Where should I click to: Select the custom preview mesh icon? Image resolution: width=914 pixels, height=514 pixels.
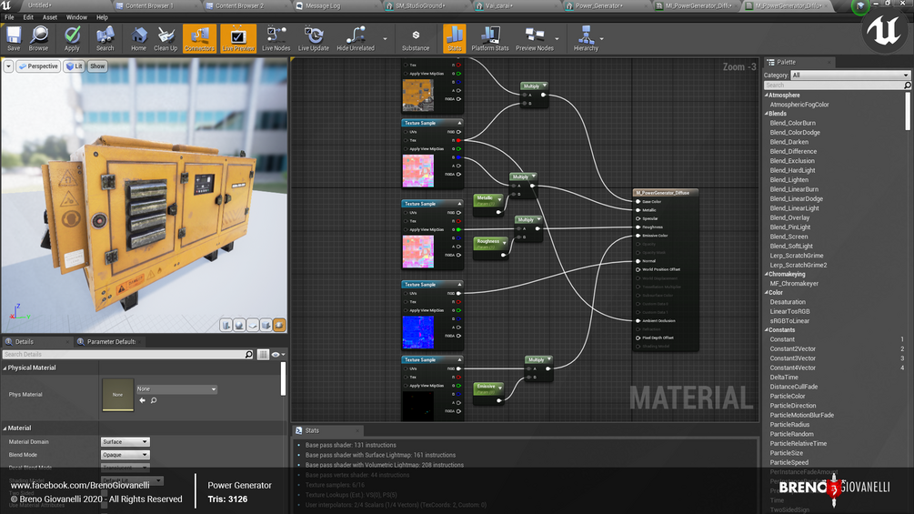pyautogui.click(x=280, y=325)
